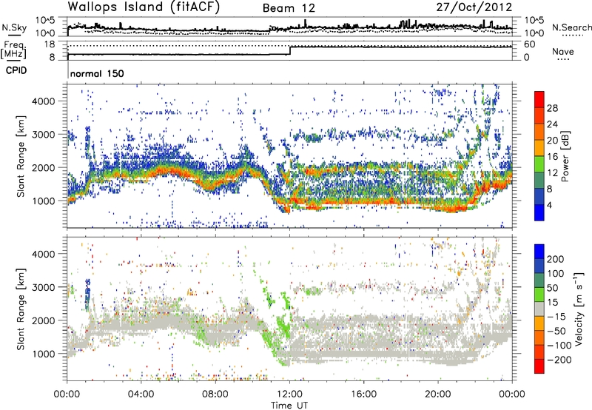Click the '1000' tick of the velocity panel

click(44, 354)
